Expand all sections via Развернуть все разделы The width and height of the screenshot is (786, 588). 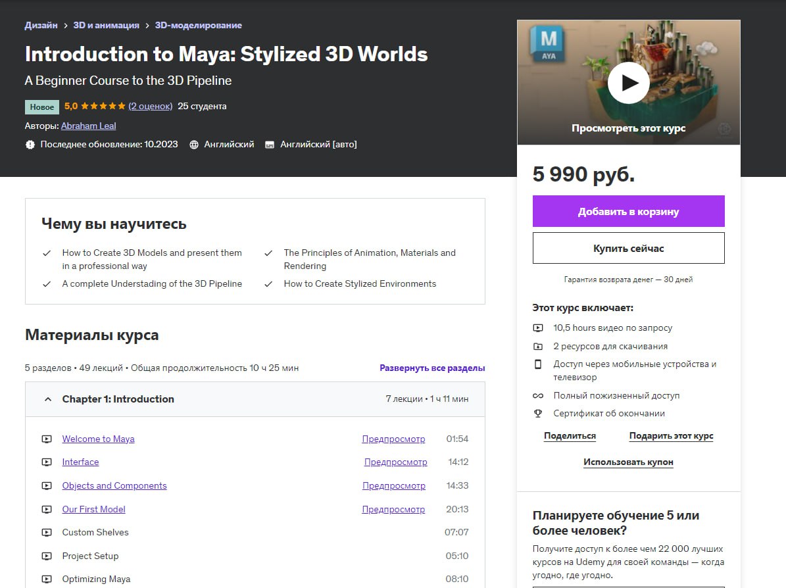432,368
